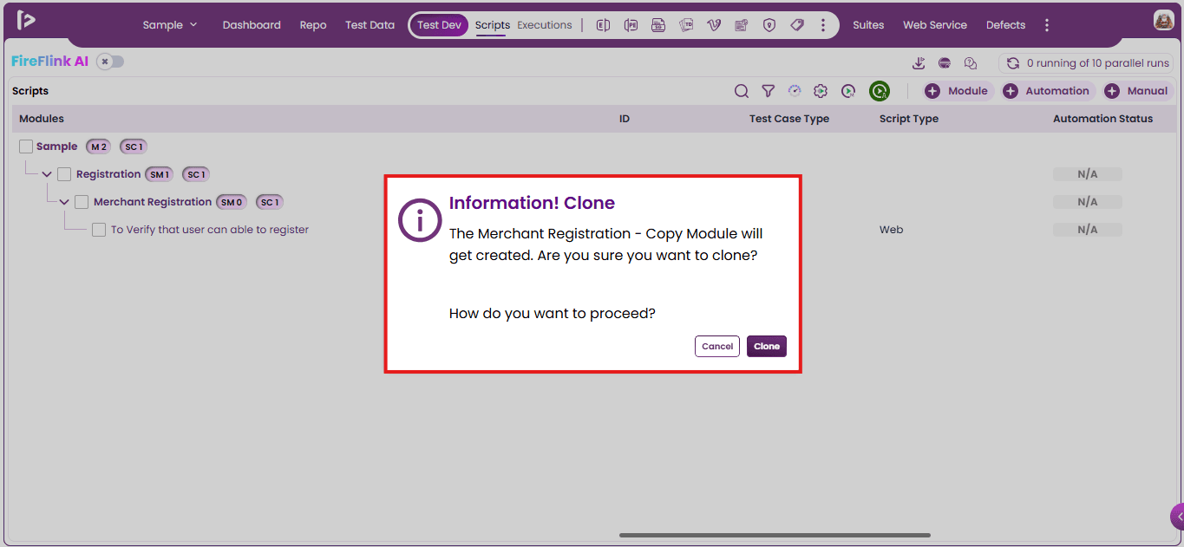Image resolution: width=1184 pixels, height=547 pixels.
Task: Click the Test Case Type column header
Action: click(x=789, y=119)
